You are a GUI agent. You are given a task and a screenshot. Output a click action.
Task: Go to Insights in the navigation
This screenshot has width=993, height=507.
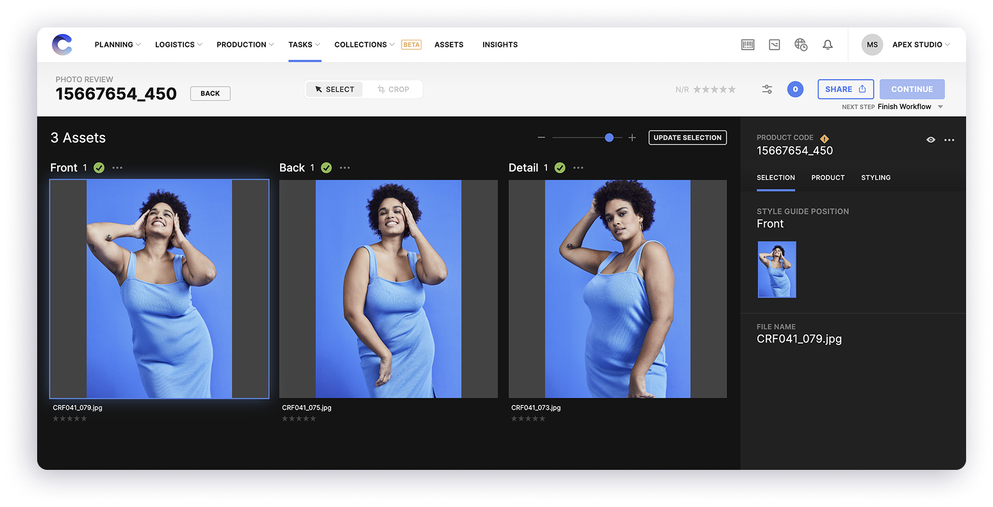500,45
